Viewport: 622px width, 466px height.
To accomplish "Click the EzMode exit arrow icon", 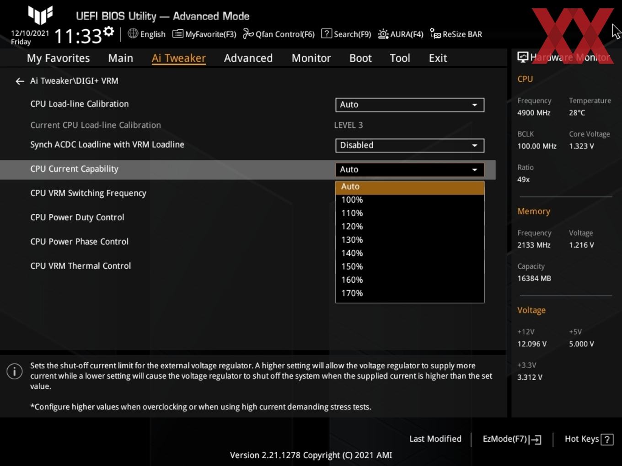I will 535,440.
